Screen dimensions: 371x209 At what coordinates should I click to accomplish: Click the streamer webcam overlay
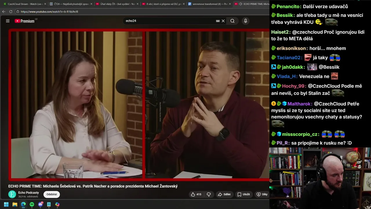(320, 178)
